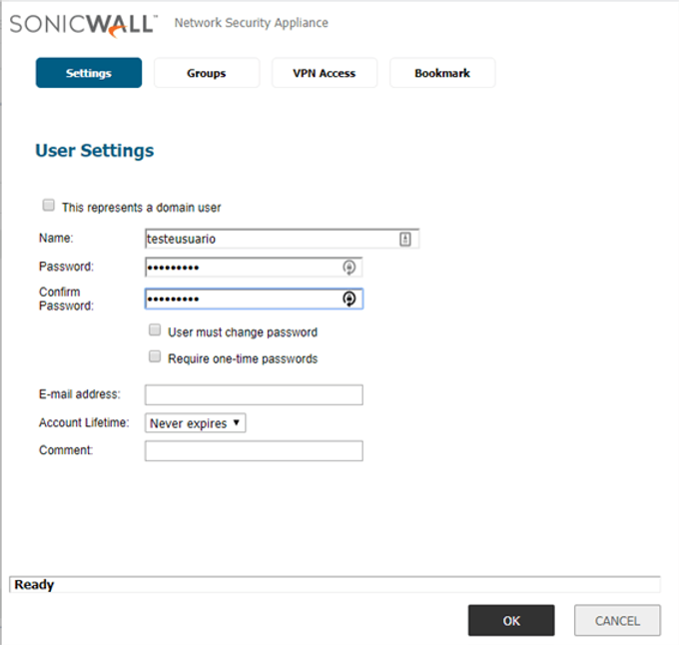Click the key icon in Password field
Image resolution: width=679 pixels, height=645 pixels.
tap(349, 268)
